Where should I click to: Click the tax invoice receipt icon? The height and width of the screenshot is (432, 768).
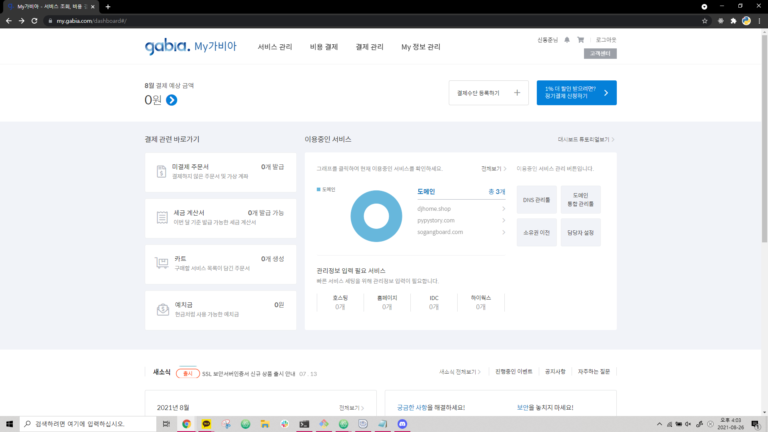click(x=162, y=217)
